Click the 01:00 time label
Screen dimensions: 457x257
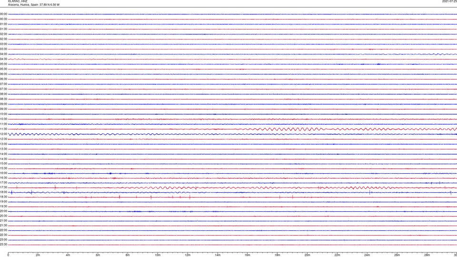3,24
